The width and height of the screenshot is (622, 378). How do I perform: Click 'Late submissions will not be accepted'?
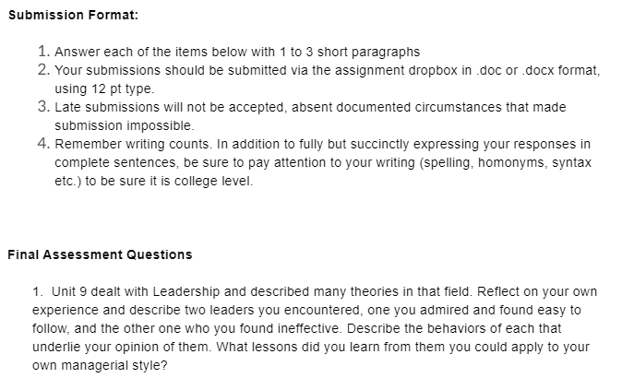[x=170, y=107]
